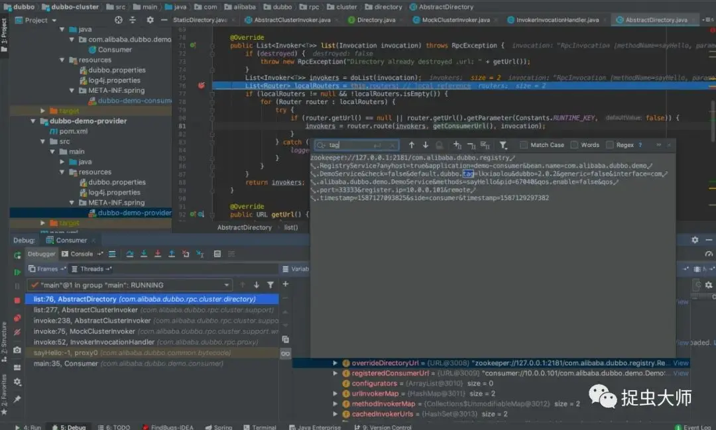Open thread selector dropdown main RUNNING

click(130, 285)
